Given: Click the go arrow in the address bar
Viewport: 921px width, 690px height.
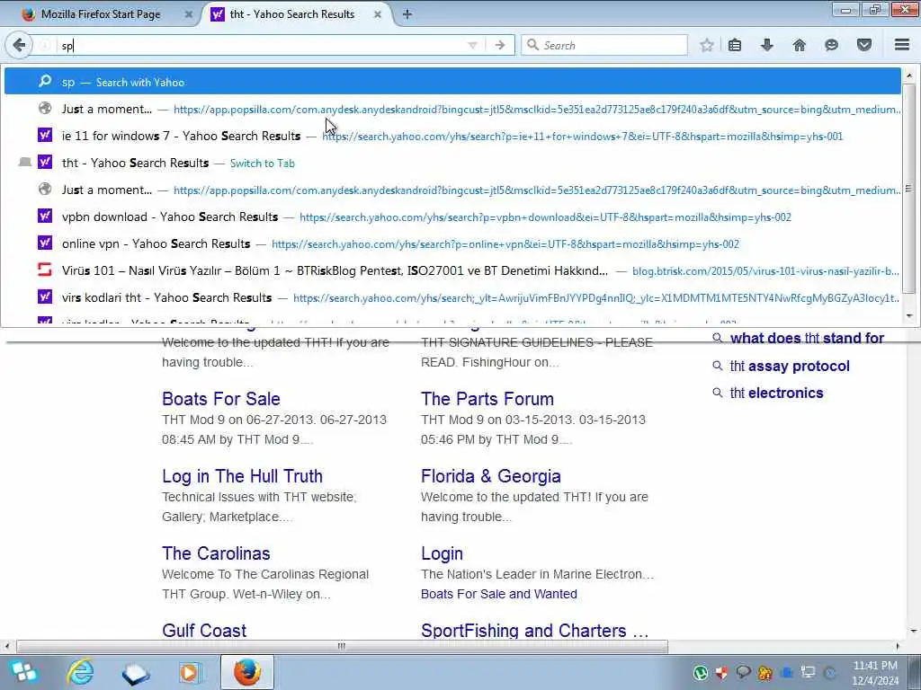Looking at the screenshot, I should [x=499, y=45].
